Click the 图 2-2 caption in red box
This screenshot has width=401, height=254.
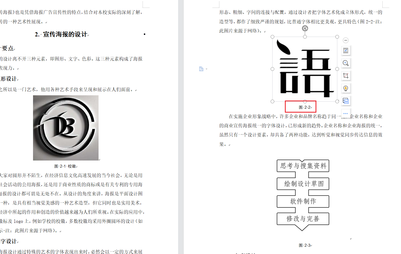tap(305, 107)
